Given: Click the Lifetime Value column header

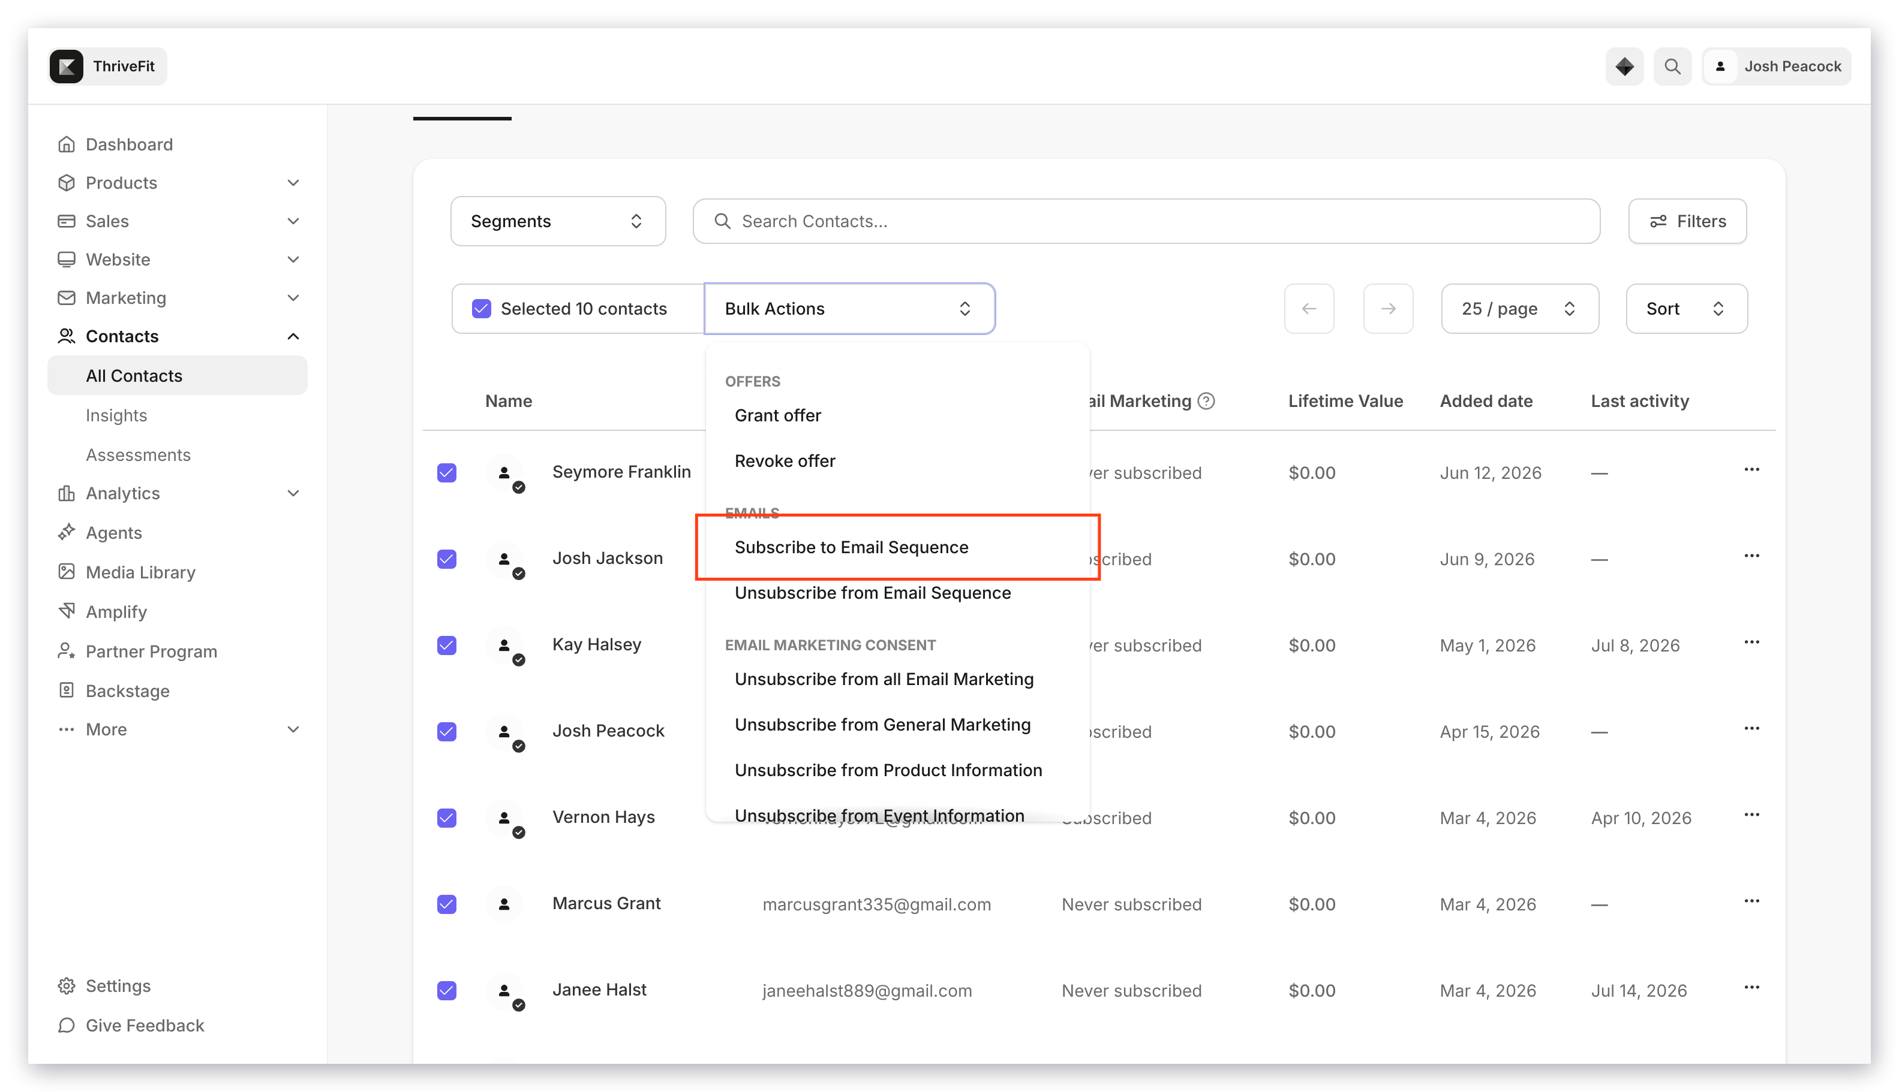Looking at the screenshot, I should (x=1345, y=401).
